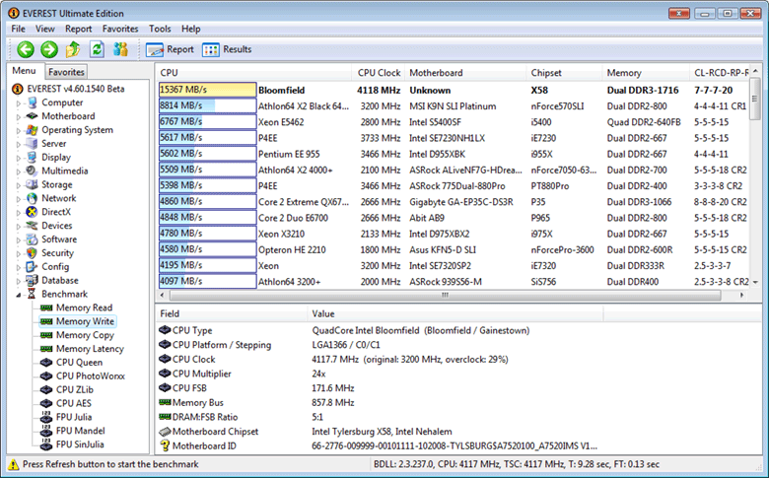This screenshot has height=478, width=769.
Task: Select the Server icon in tree
Action: pyautogui.click(x=32, y=144)
